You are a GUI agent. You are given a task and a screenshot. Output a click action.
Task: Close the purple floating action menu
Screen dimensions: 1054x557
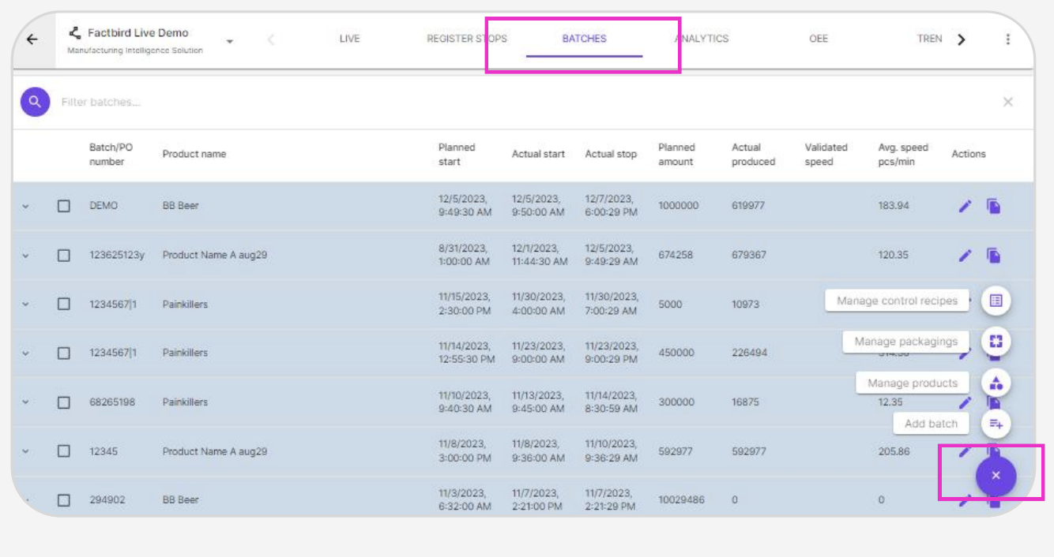click(996, 475)
